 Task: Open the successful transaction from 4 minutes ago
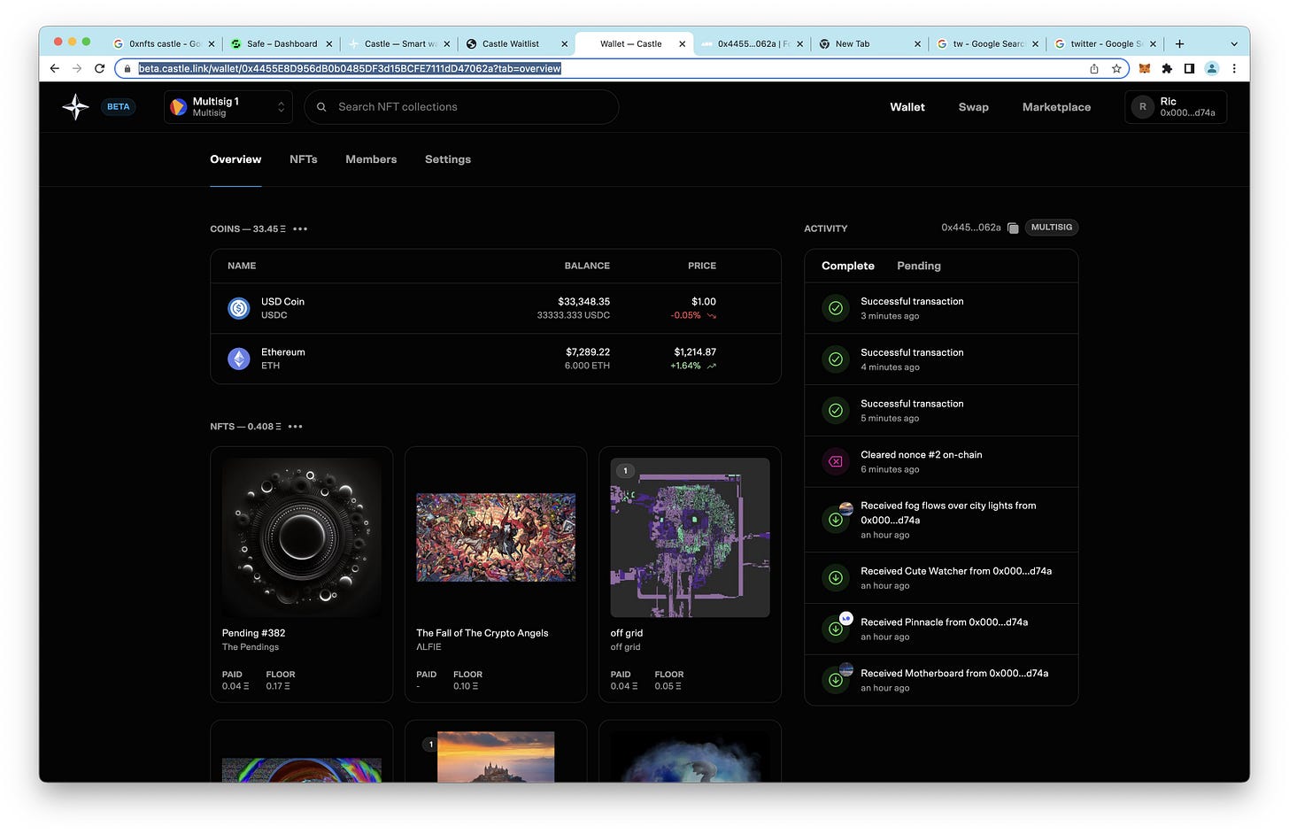[941, 359]
